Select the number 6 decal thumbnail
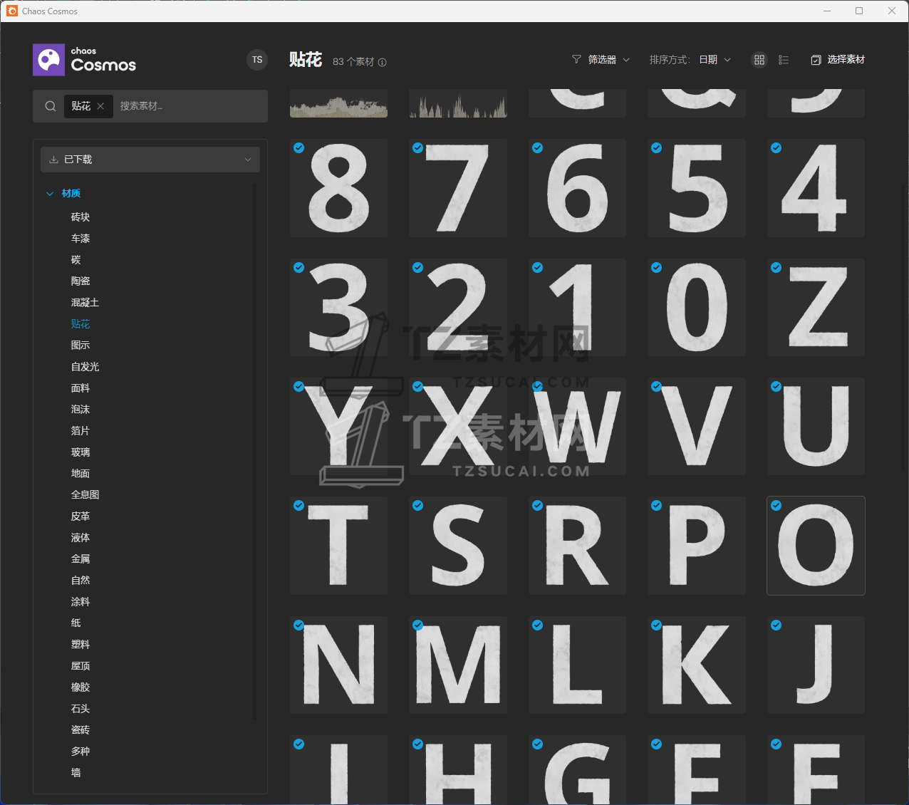 [577, 188]
